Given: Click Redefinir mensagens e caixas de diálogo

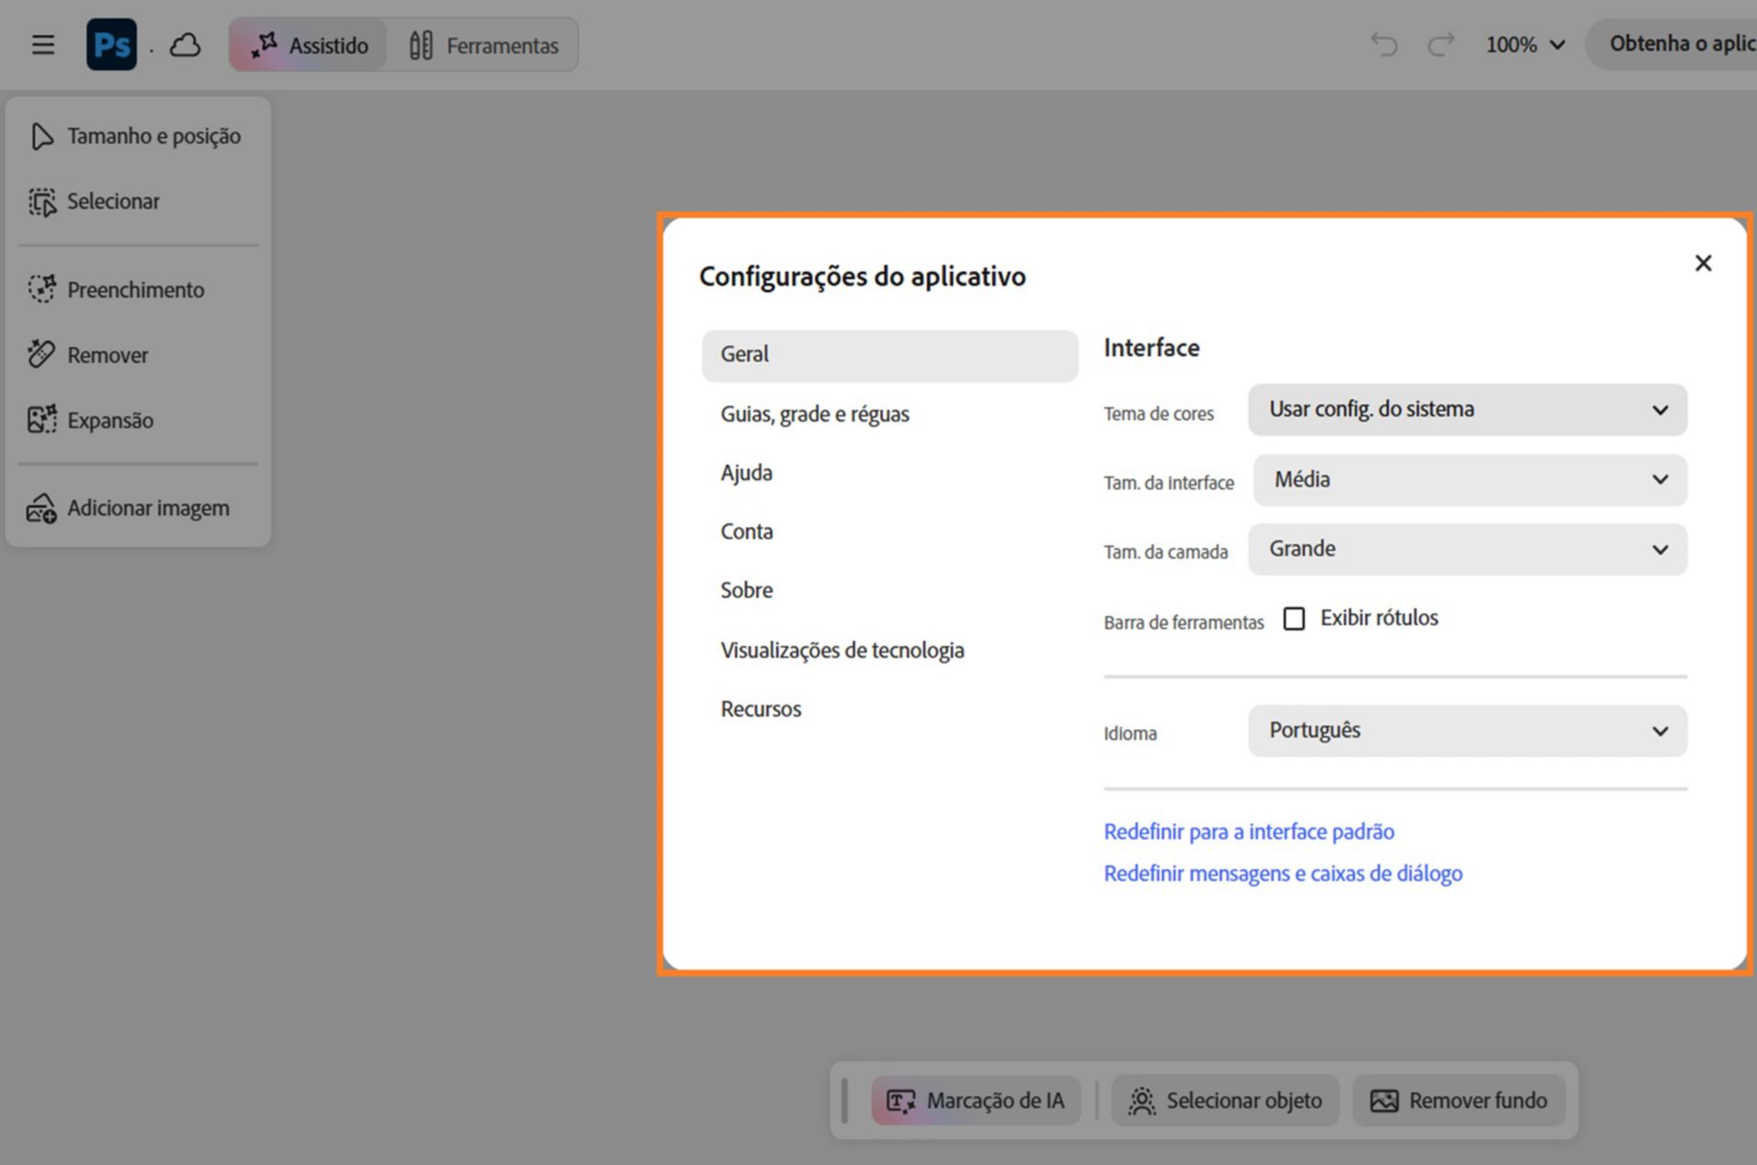Looking at the screenshot, I should 1283,874.
